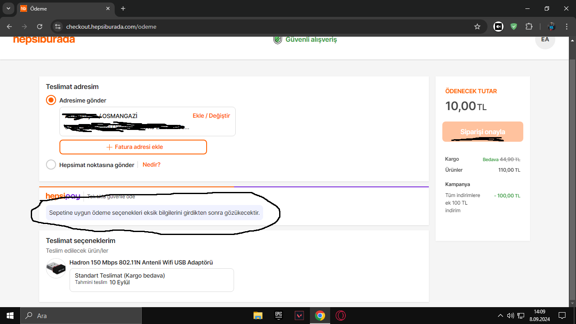576x324 pixels.
Task: Close the Ödeme tab
Action: pos(108,8)
